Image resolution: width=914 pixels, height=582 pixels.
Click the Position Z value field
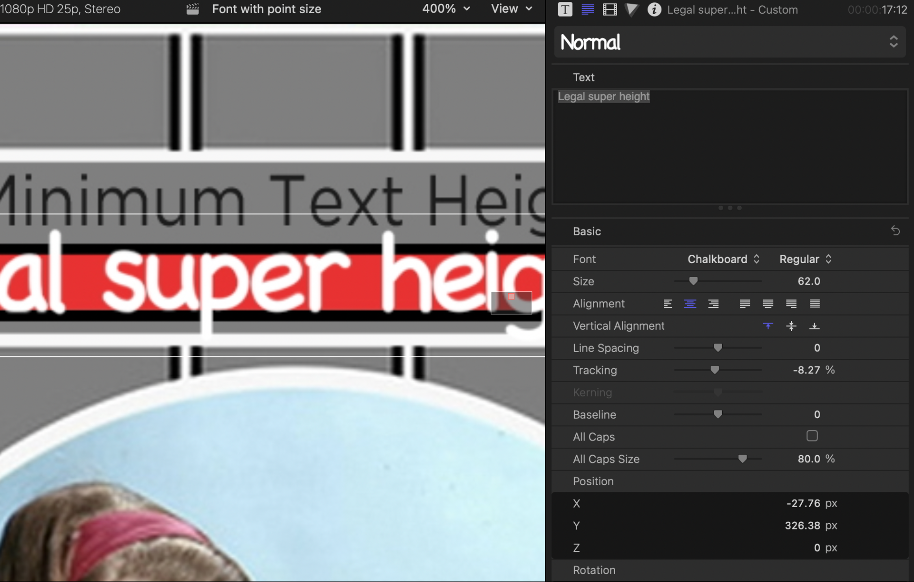(817, 548)
